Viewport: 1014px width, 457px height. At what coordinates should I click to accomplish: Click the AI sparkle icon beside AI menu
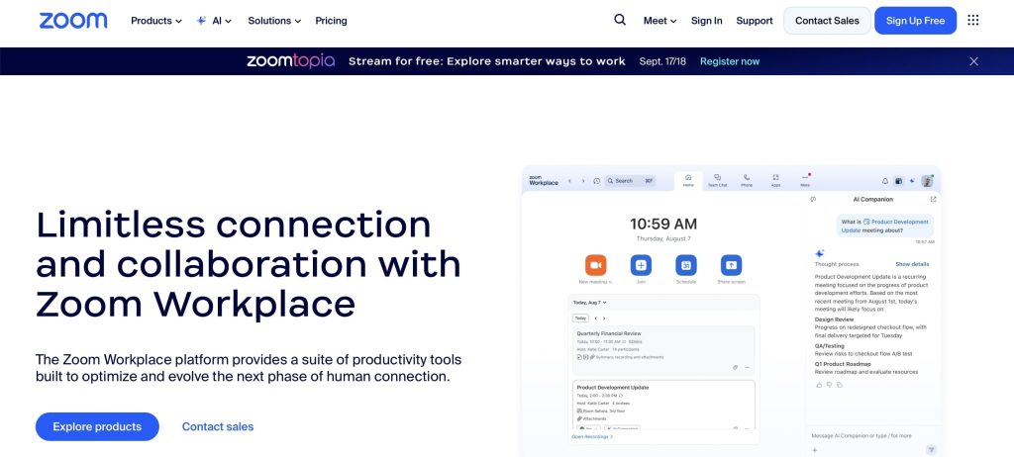coord(201,21)
